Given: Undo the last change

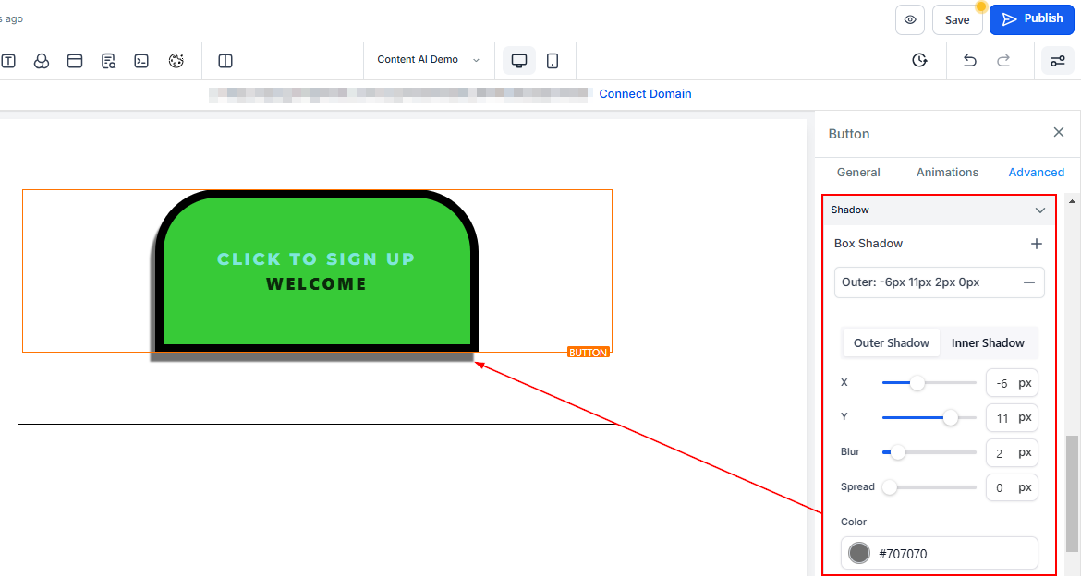Looking at the screenshot, I should (x=969, y=61).
